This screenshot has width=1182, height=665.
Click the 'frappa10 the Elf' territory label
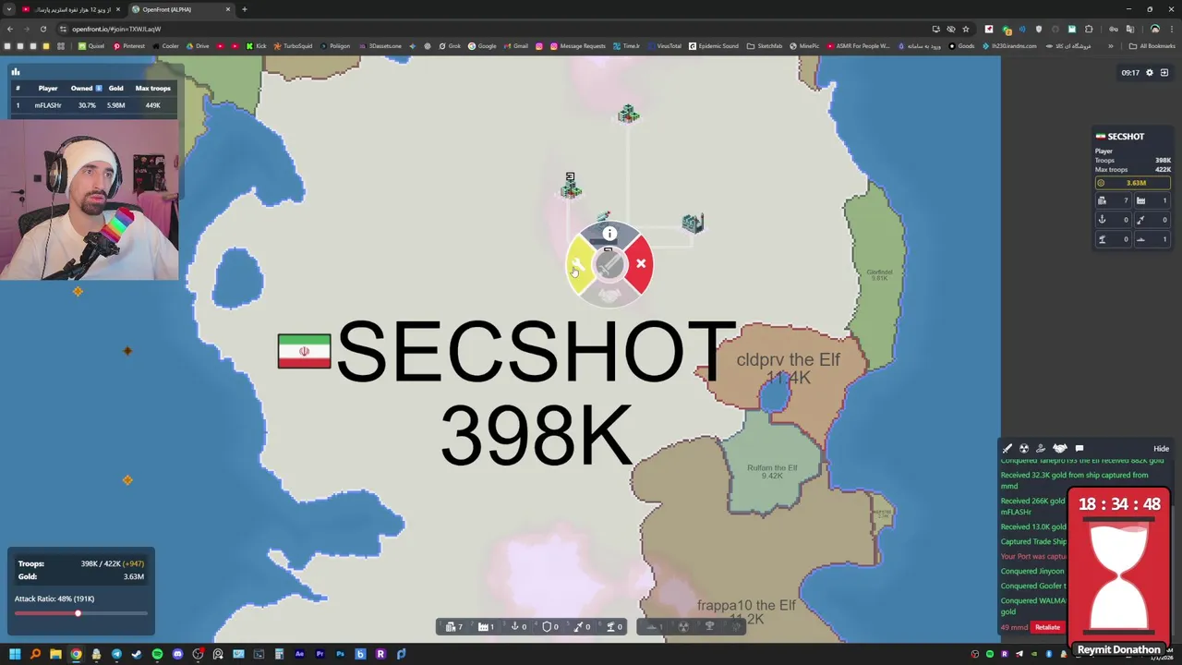[746, 605]
